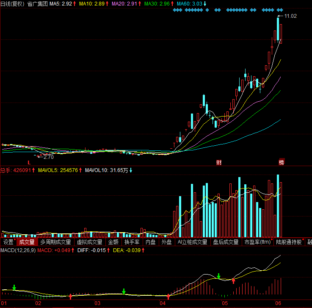Select the 陆股通持股 indicator tab
This screenshot has width=312, height=308.
[289, 242]
